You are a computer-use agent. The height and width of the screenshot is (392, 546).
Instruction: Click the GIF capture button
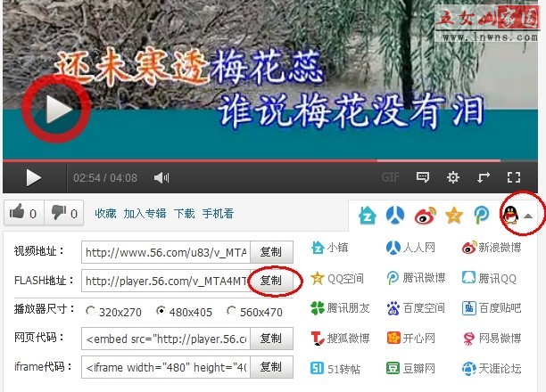[x=391, y=178]
